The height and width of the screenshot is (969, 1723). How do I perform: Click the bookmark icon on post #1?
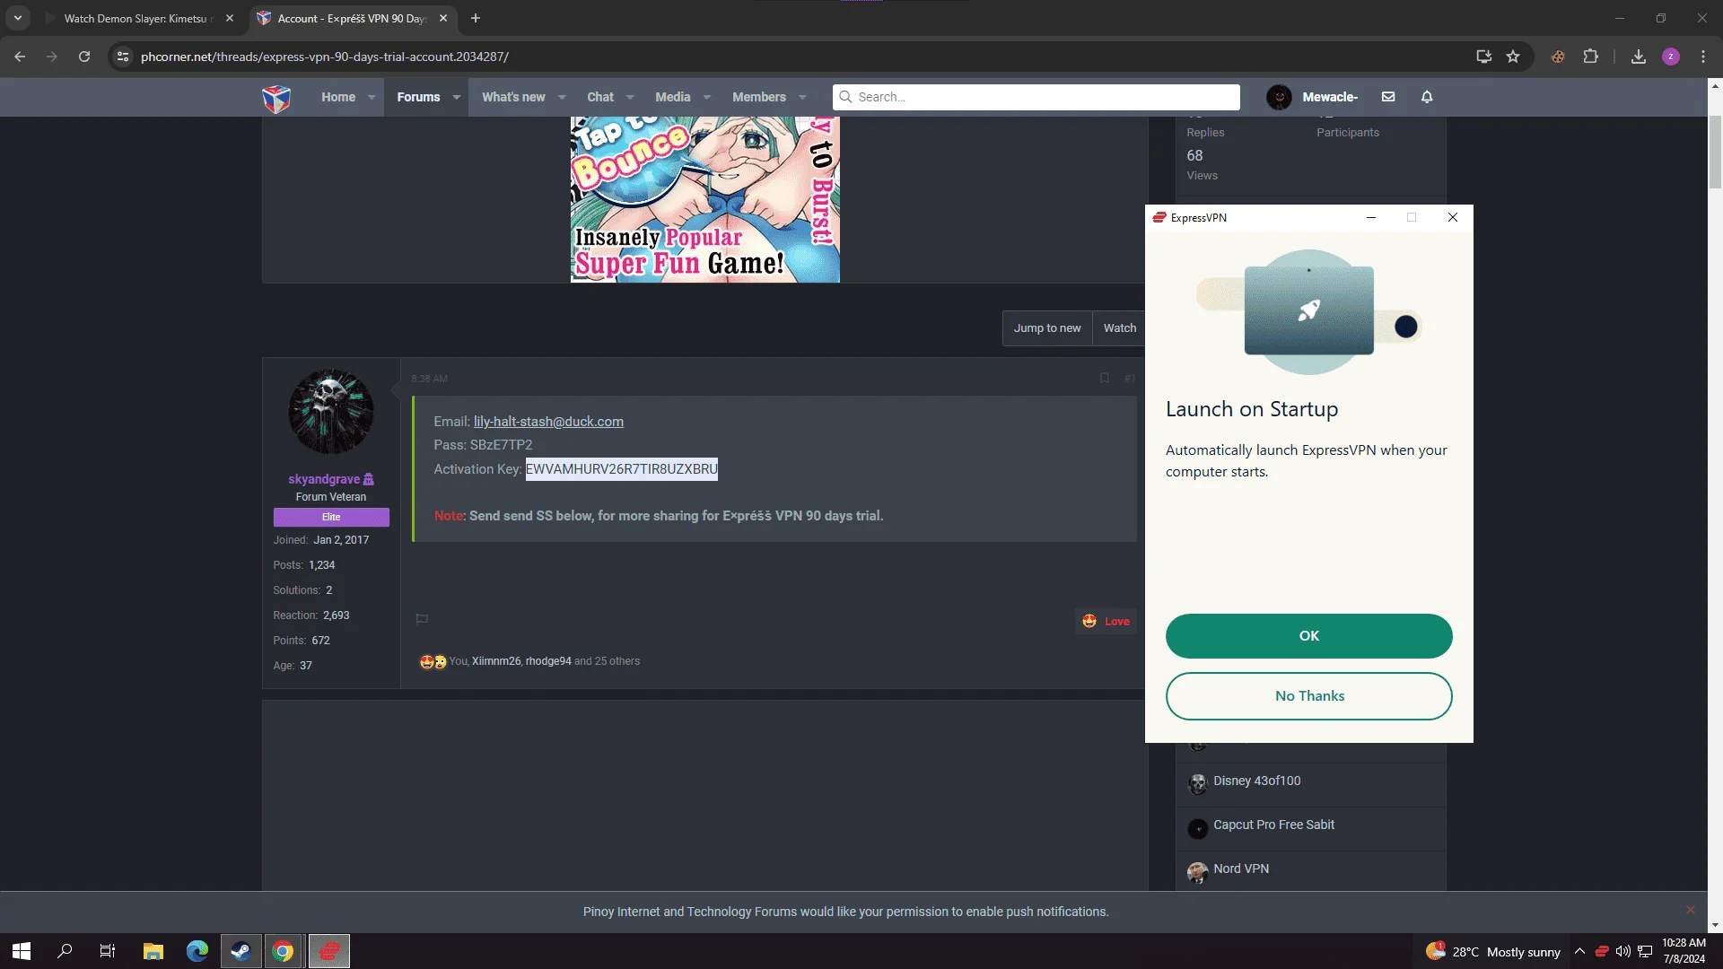coord(1105,379)
